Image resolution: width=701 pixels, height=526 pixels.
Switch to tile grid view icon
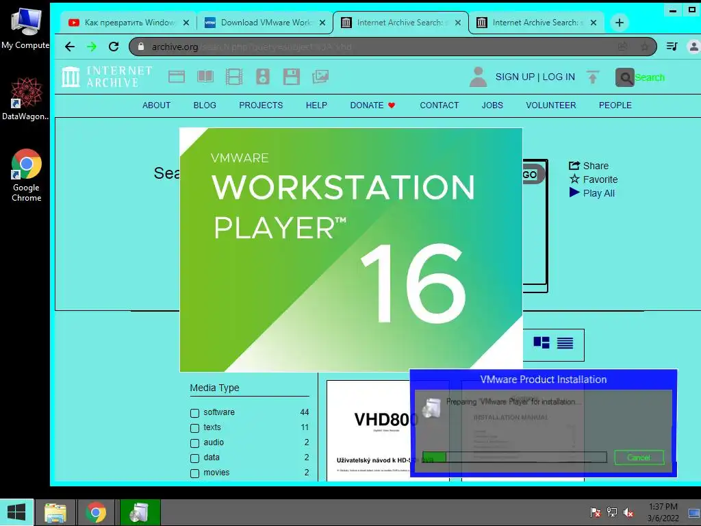541,342
